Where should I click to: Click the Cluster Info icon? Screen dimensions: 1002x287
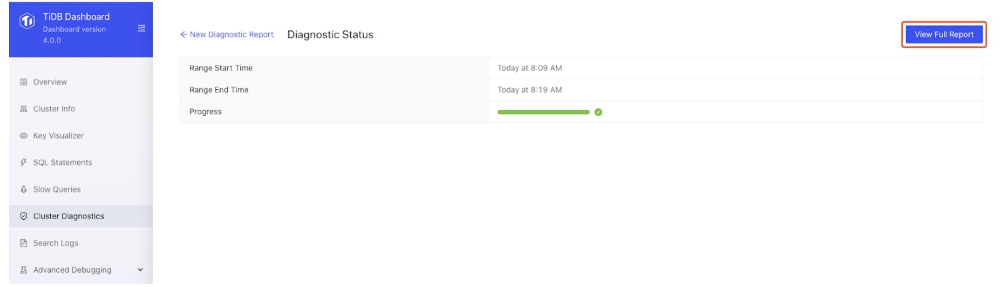click(x=24, y=109)
